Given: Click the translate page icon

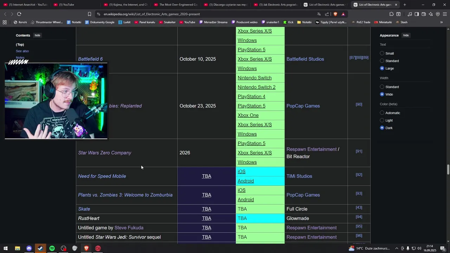Looking at the screenshot, I should pos(319,14).
